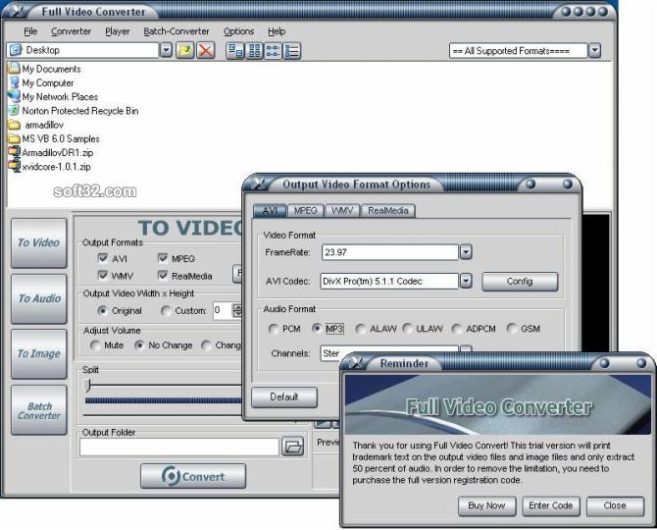Click the Norton Protected Recycle Bin icon

click(x=14, y=110)
